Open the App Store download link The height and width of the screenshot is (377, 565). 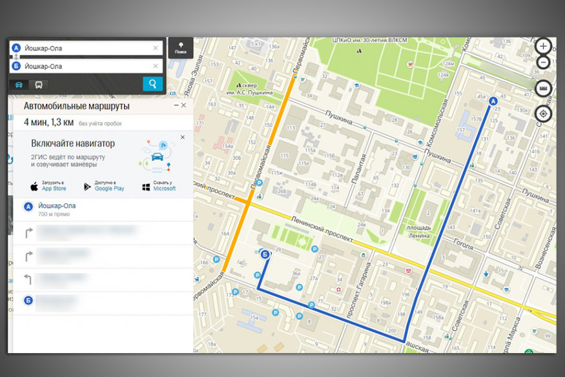[x=48, y=186]
